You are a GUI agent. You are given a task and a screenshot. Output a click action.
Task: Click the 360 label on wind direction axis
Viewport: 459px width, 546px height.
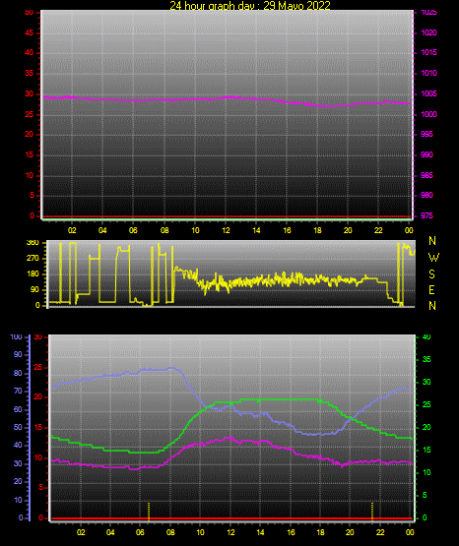(x=33, y=243)
